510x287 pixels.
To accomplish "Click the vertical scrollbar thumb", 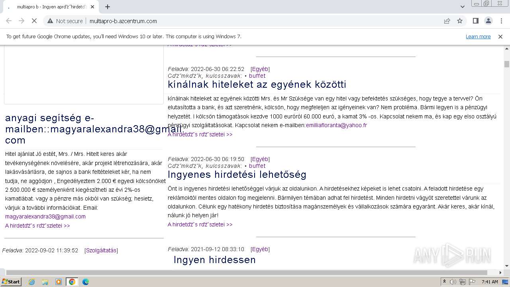I will 507,64.
